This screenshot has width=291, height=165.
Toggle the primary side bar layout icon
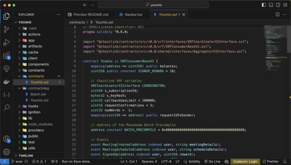pyautogui.click(x=264, y=5)
